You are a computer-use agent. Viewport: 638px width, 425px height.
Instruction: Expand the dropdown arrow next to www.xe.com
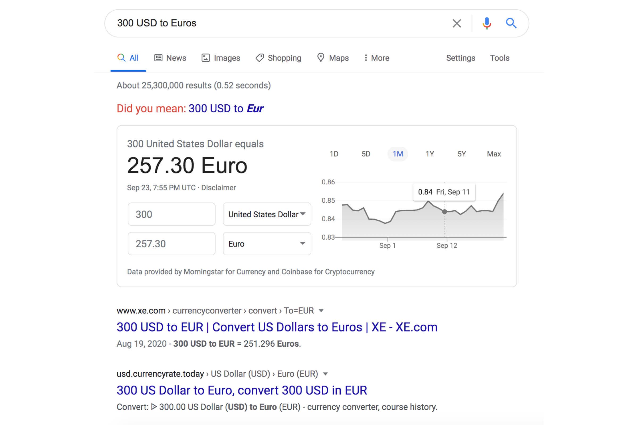tap(322, 311)
